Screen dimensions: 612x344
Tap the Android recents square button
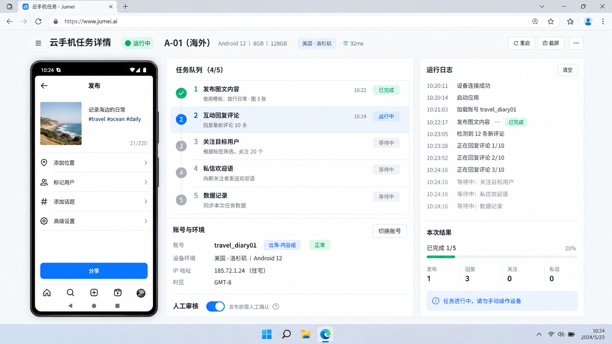pos(117,306)
